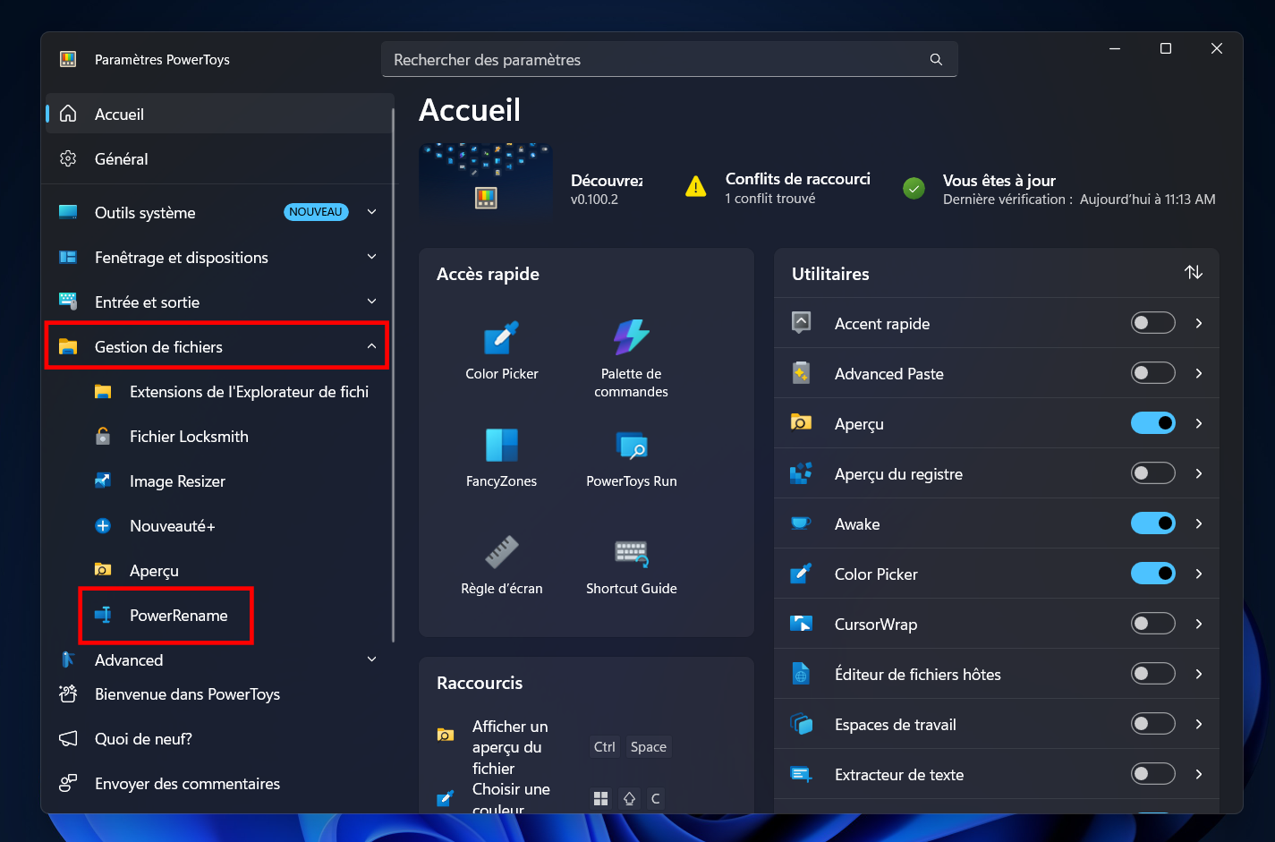Click Afficher un aperçu du fichier shortcut
1275x842 pixels.
(510, 747)
